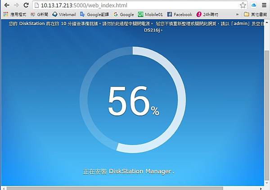The width and height of the screenshot is (270, 190).
Task: Click the cloud extension icon
Action: tap(254, 5)
